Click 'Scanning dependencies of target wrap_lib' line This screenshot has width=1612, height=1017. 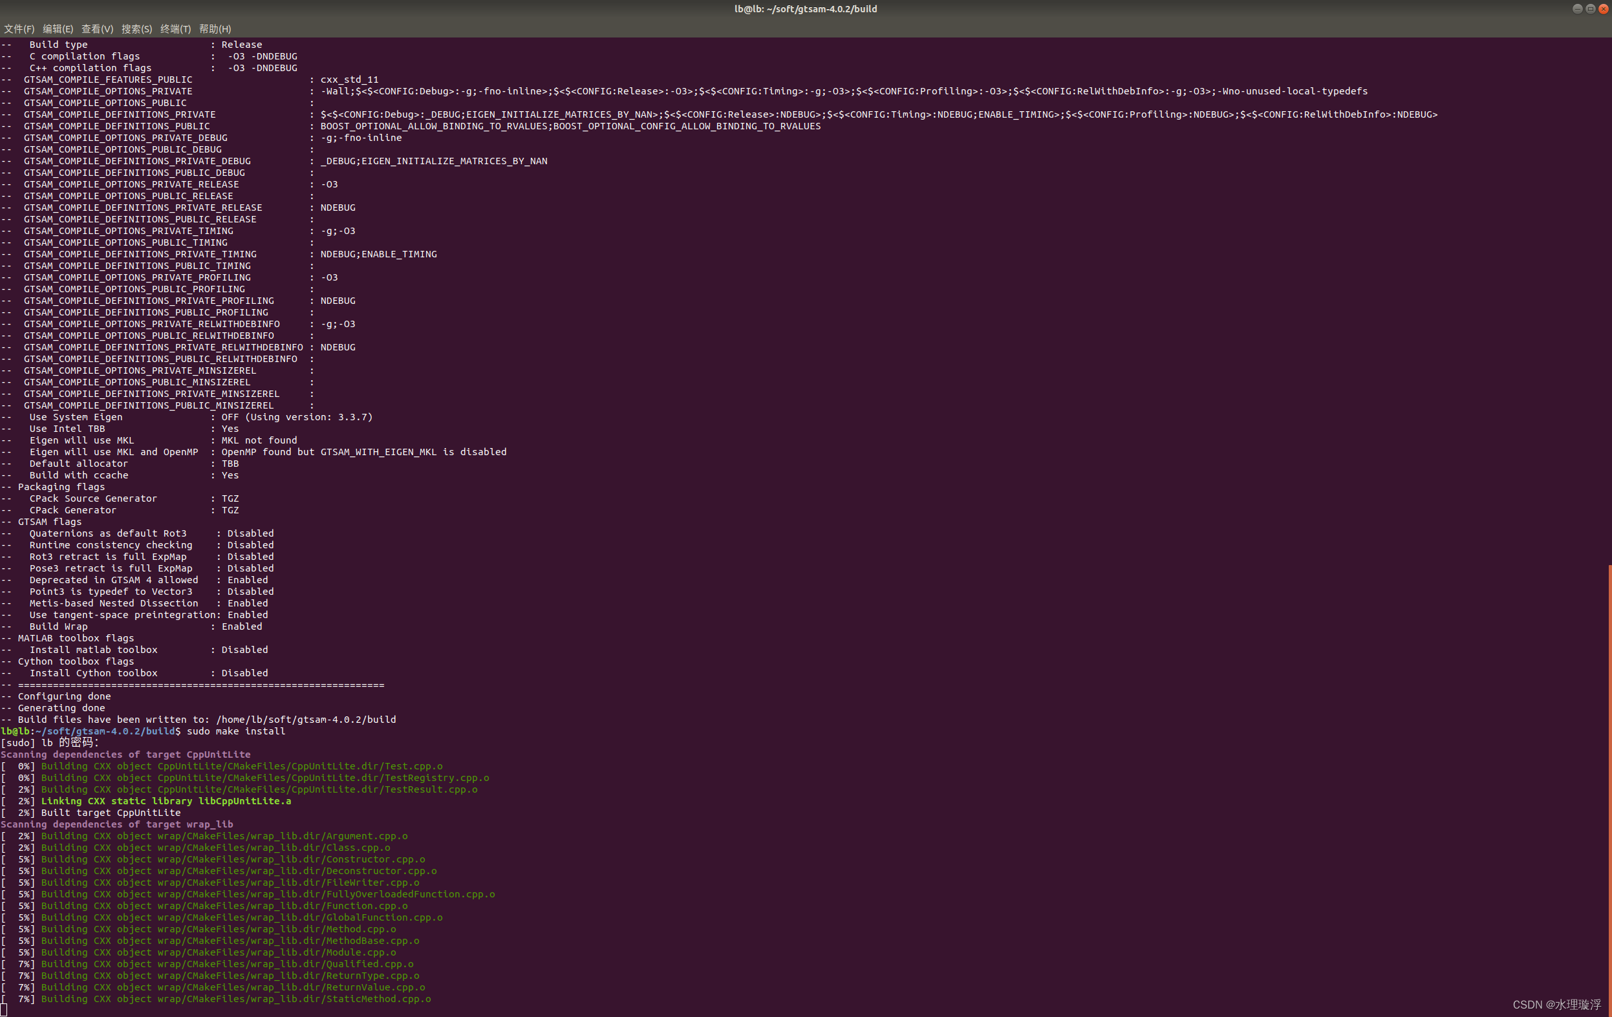[117, 824]
